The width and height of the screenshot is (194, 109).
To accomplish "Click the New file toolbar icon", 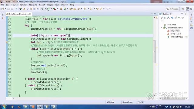I will tap(3, 9).
